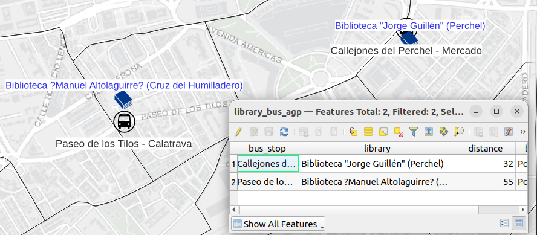Select the Callejones bus_stop cell

pyautogui.click(x=268, y=164)
